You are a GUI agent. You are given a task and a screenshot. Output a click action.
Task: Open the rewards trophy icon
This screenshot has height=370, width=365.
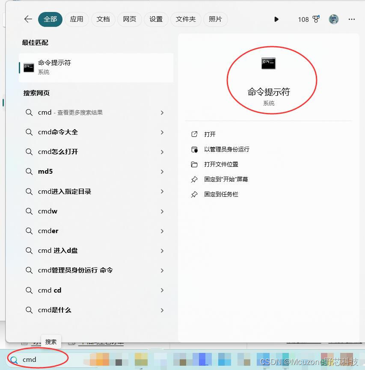pyautogui.click(x=316, y=19)
